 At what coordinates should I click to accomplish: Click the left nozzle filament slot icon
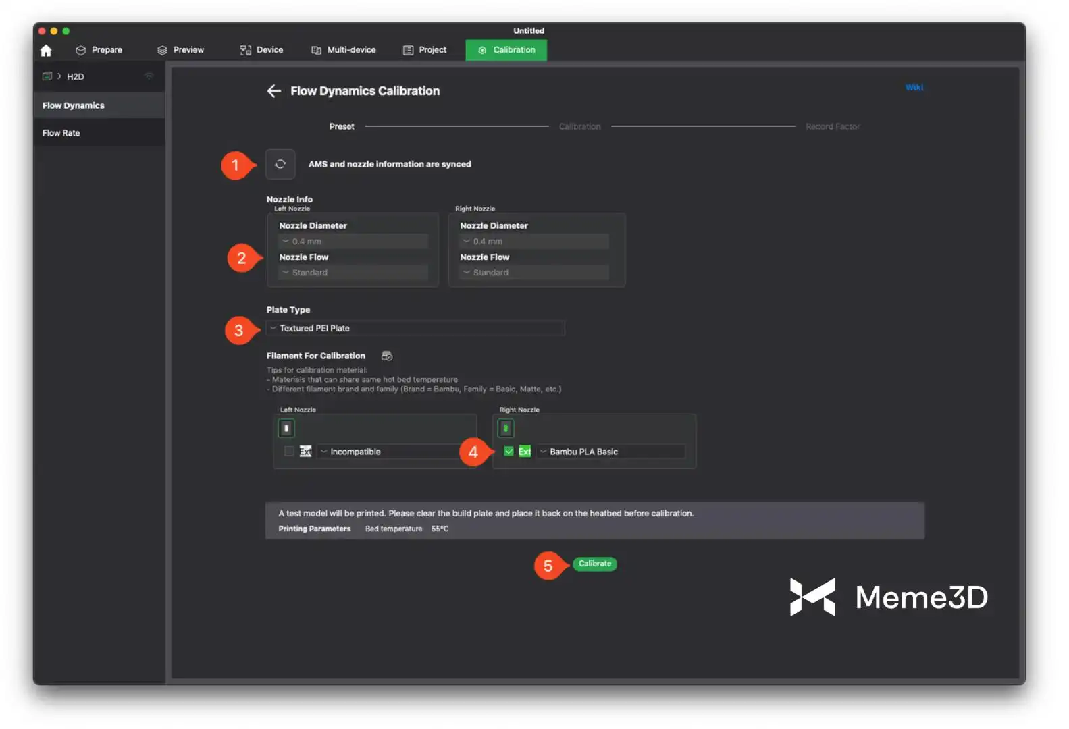point(286,428)
